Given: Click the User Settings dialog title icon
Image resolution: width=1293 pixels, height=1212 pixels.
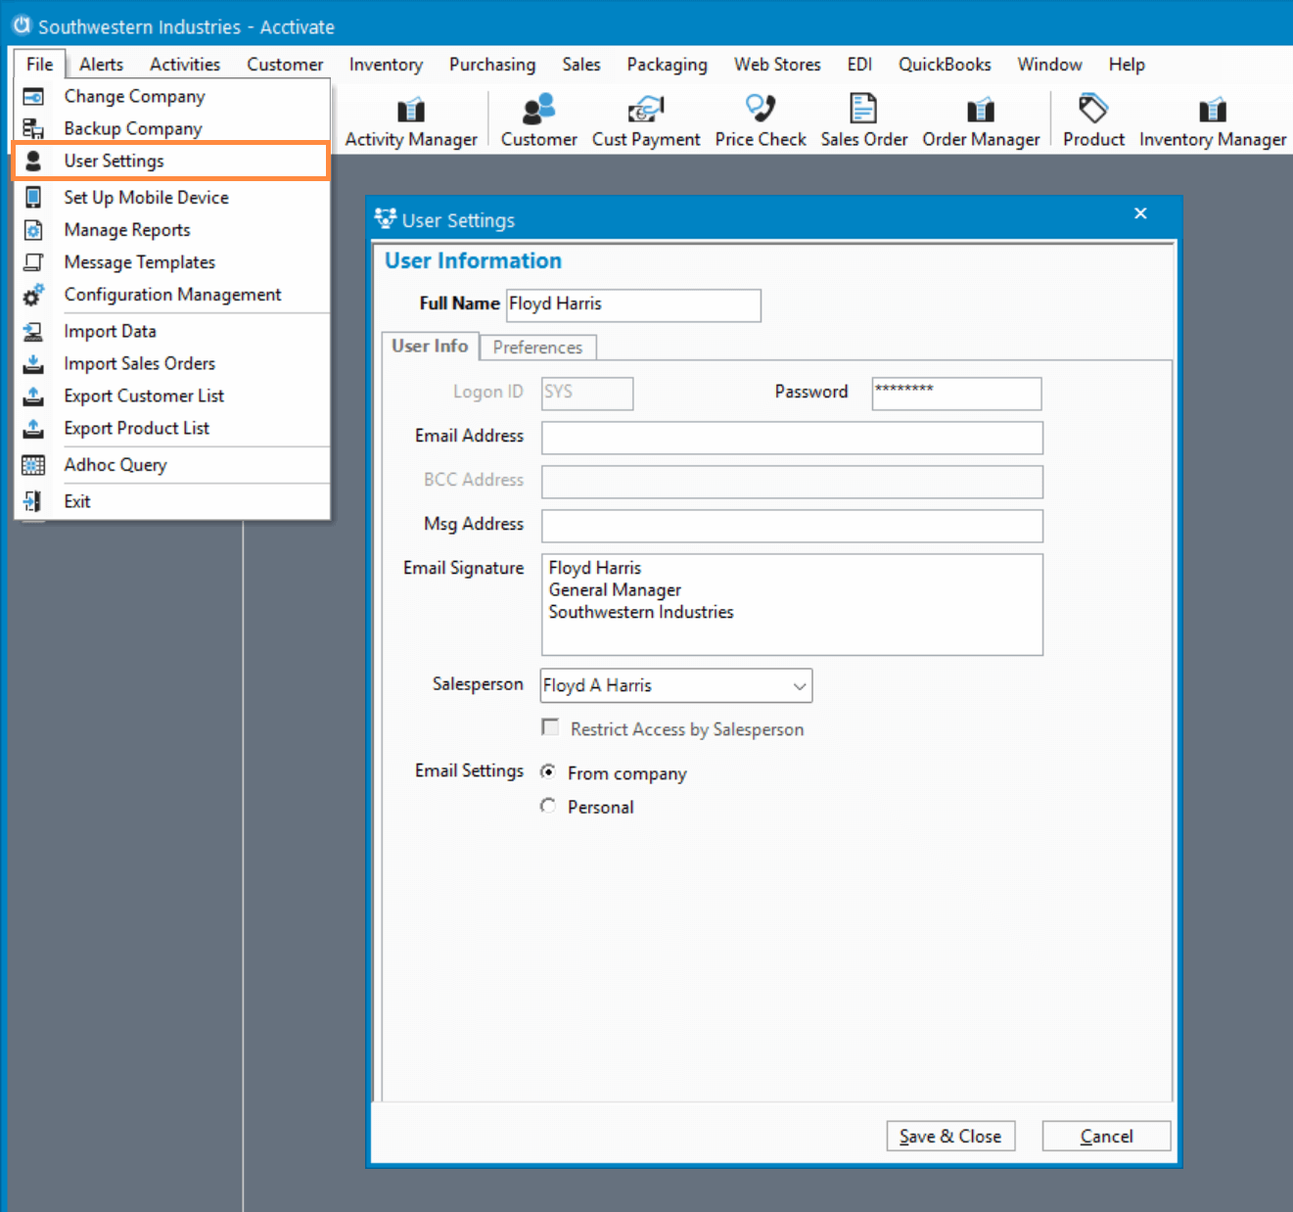Looking at the screenshot, I should pos(386,218).
